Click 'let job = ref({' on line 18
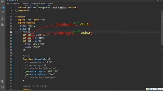Image resolution: width=163 pixels, height=91 pixels. (32, 41)
